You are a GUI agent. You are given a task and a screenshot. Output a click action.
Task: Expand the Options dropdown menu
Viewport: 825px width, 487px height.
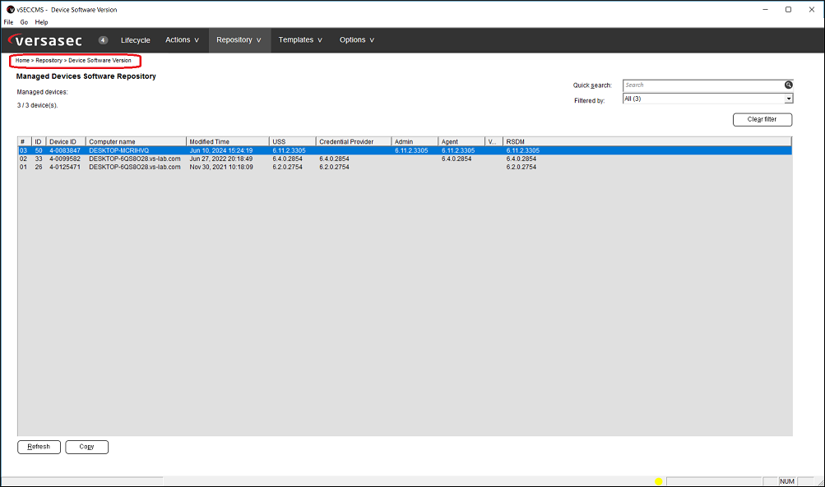coord(357,40)
